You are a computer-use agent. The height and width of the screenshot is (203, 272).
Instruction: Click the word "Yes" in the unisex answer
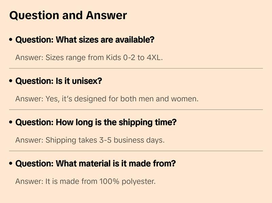pyautogui.click(x=51, y=99)
